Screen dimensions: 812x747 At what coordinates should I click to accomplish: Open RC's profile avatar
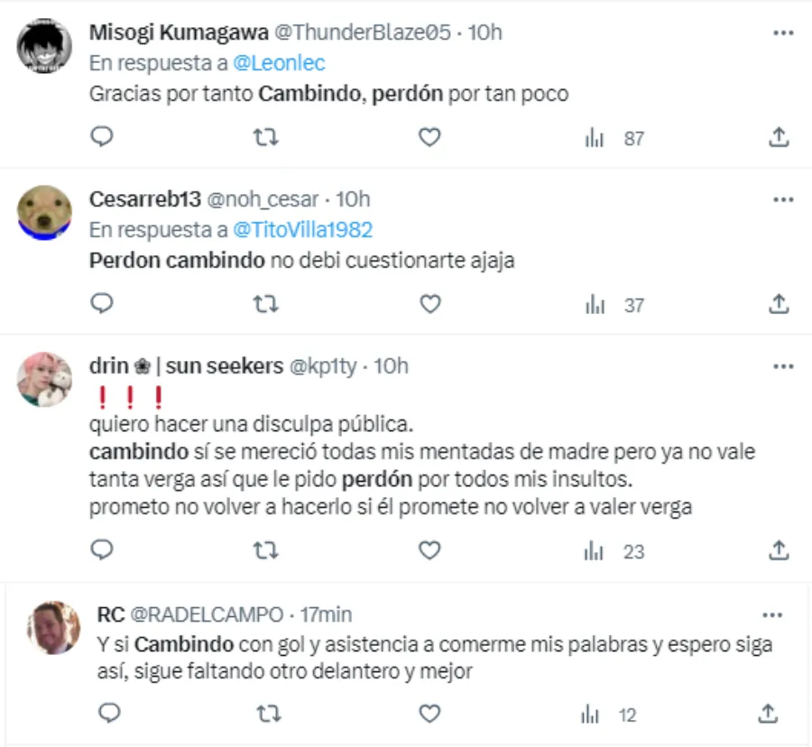[52, 627]
